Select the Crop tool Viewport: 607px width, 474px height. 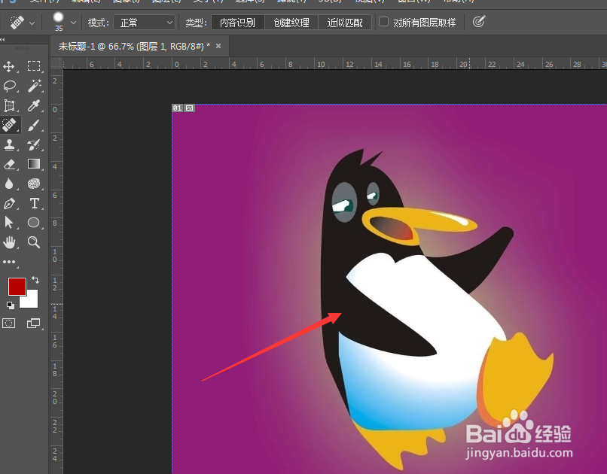9,105
